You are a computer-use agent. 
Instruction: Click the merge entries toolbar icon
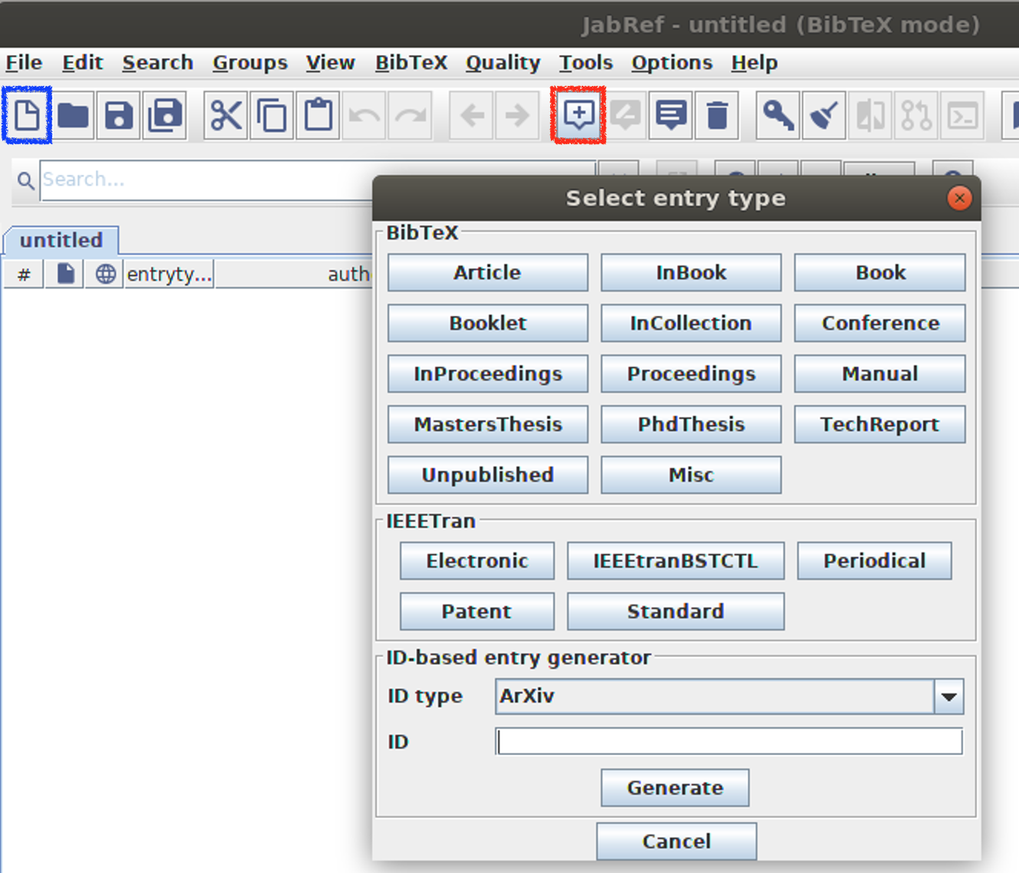pyautogui.click(x=871, y=116)
